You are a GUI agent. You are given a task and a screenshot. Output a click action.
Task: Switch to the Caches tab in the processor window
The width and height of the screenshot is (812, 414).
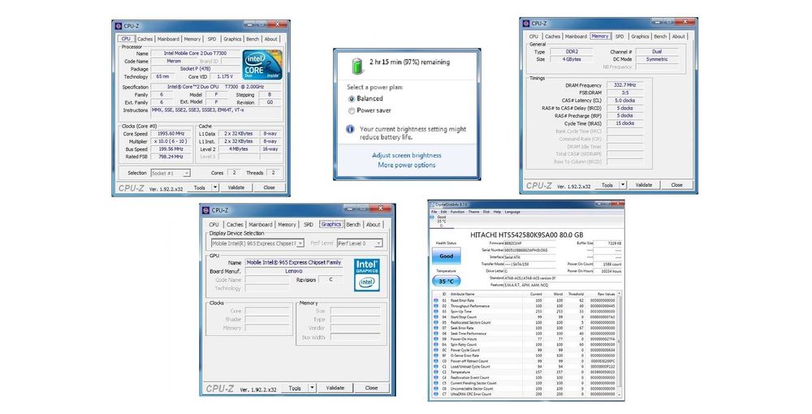145,39
